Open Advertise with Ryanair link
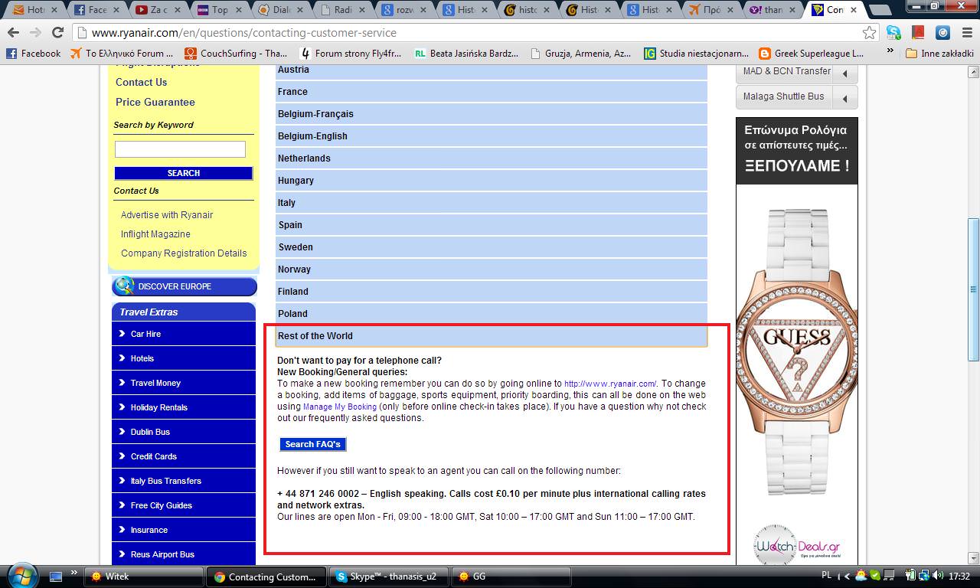The width and height of the screenshot is (980, 588). (x=167, y=215)
